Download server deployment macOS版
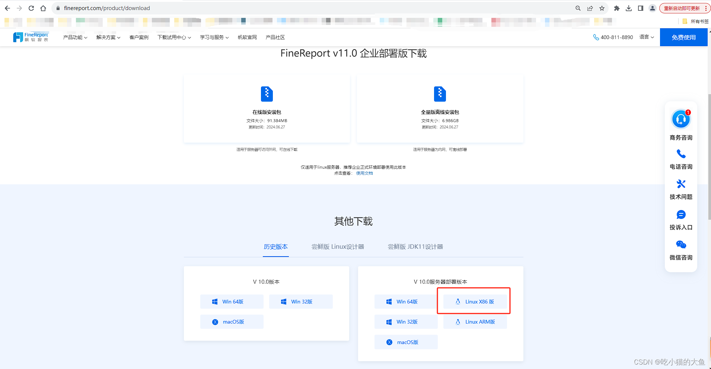The width and height of the screenshot is (711, 369). (x=406, y=342)
